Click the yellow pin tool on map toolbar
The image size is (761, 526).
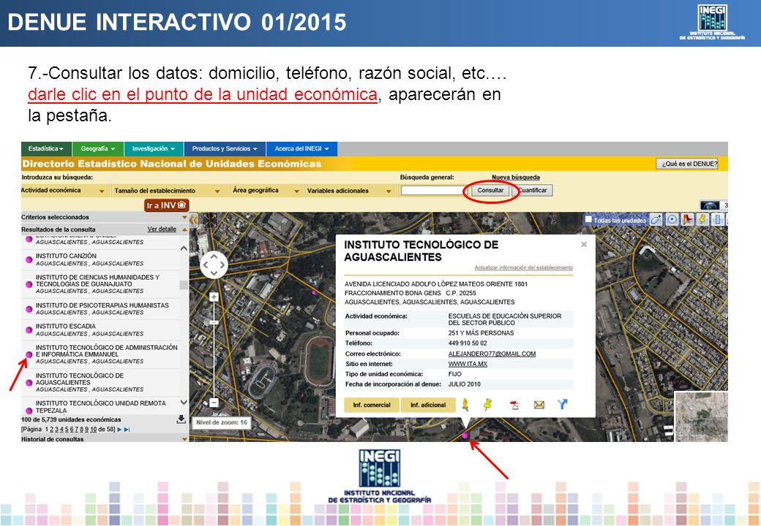(x=702, y=219)
